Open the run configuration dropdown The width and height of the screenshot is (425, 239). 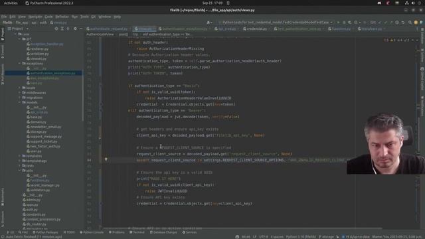276,23
